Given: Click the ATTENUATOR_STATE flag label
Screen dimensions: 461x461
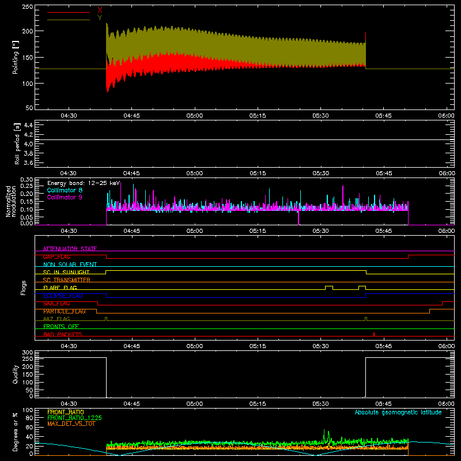Looking at the screenshot, I should 70,249.
